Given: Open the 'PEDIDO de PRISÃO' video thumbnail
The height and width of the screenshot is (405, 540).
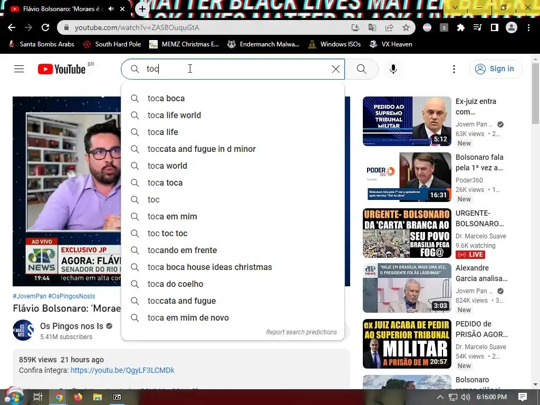Looking at the screenshot, I should tap(407, 344).
